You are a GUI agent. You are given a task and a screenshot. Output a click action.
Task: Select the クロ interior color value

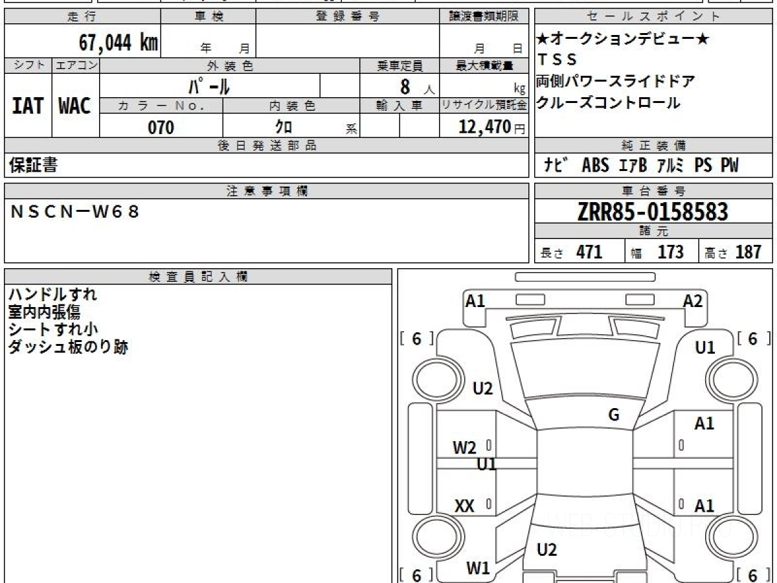(283, 128)
